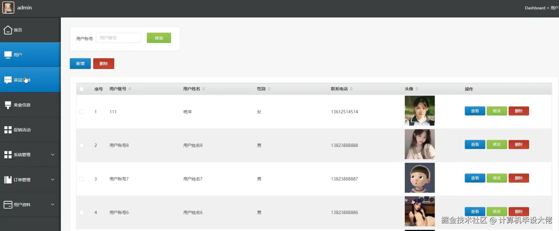Screen dimensions: 559x231
Task: Click the monitor icon beside 用户
Action: 8,55
